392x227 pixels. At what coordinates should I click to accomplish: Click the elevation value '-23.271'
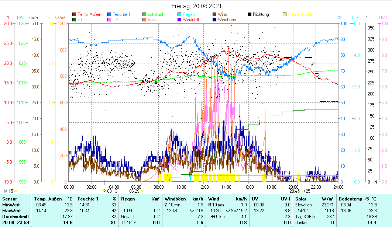[x=327, y=205]
